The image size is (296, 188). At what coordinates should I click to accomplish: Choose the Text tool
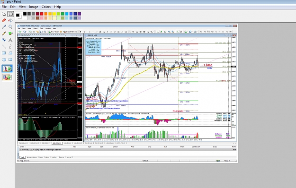10,40
